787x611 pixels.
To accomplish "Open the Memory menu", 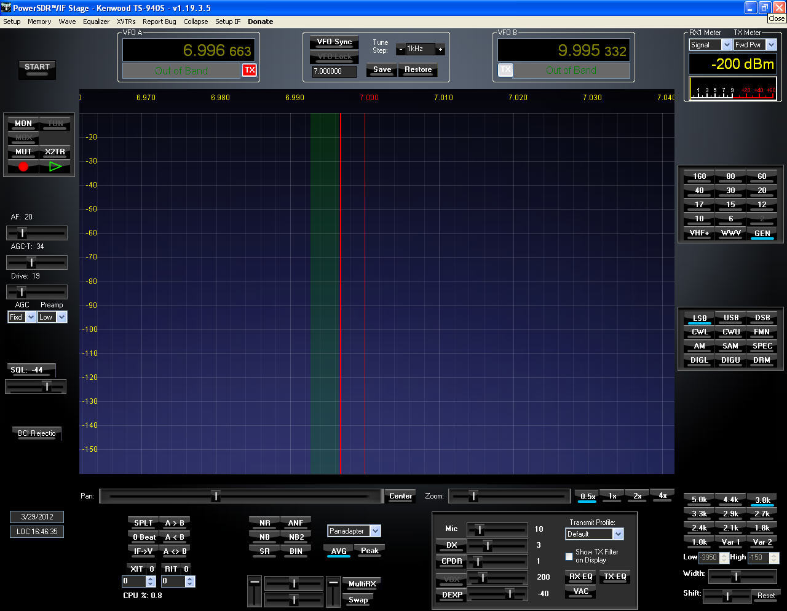I will coord(39,22).
